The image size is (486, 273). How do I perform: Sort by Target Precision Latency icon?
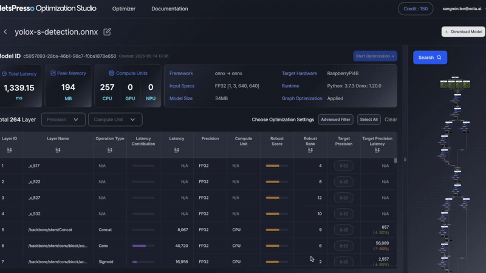377,150
